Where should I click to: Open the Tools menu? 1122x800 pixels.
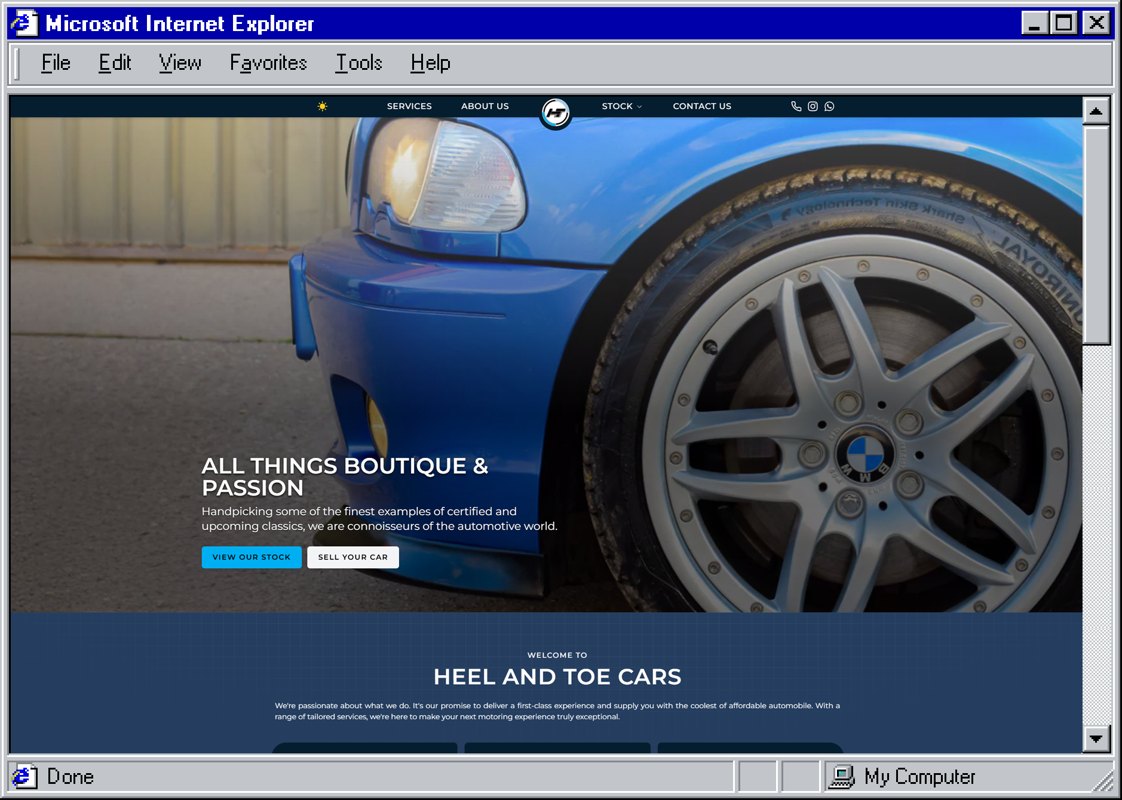(358, 63)
